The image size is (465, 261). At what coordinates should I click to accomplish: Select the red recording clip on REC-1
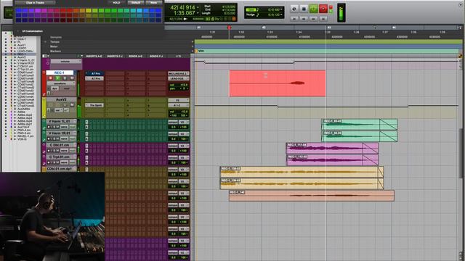click(278, 83)
